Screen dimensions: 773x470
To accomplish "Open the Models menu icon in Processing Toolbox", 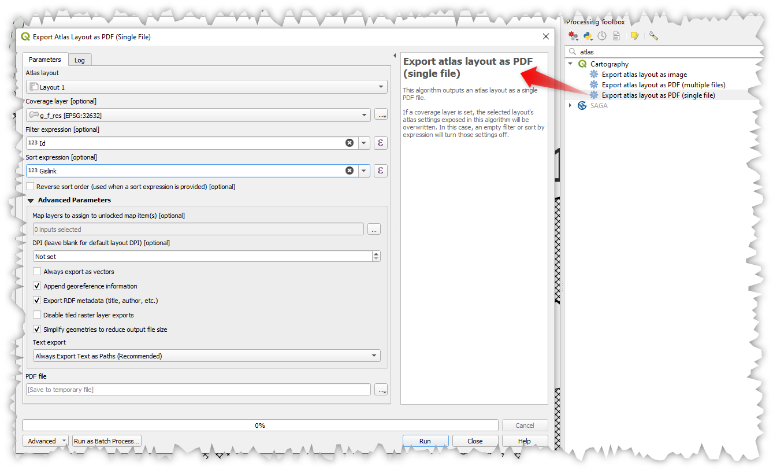I will [x=573, y=36].
